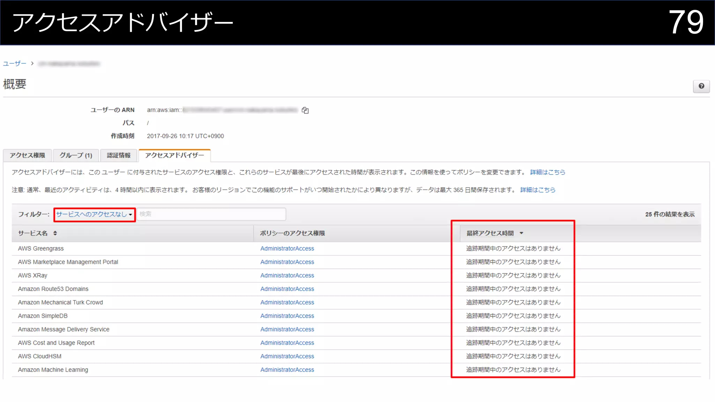Copy the user ARN with the clipboard icon
The image size is (715, 402).
click(305, 110)
